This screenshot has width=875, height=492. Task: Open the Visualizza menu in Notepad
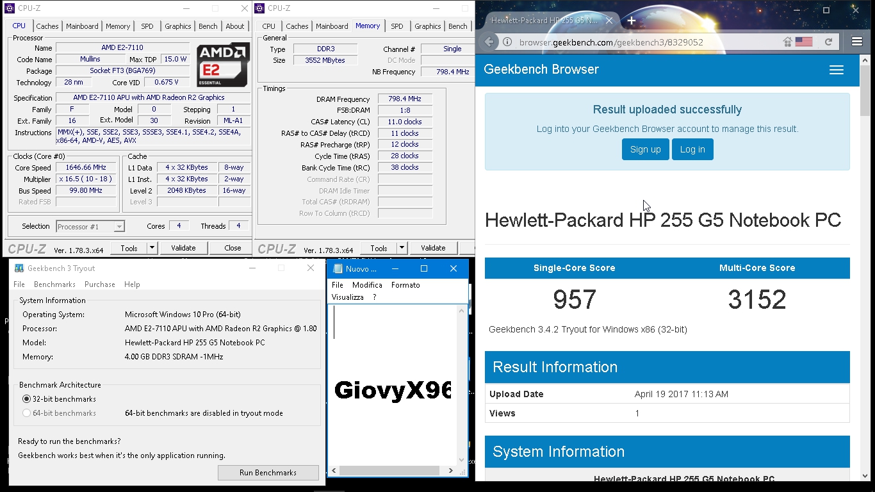[348, 297]
